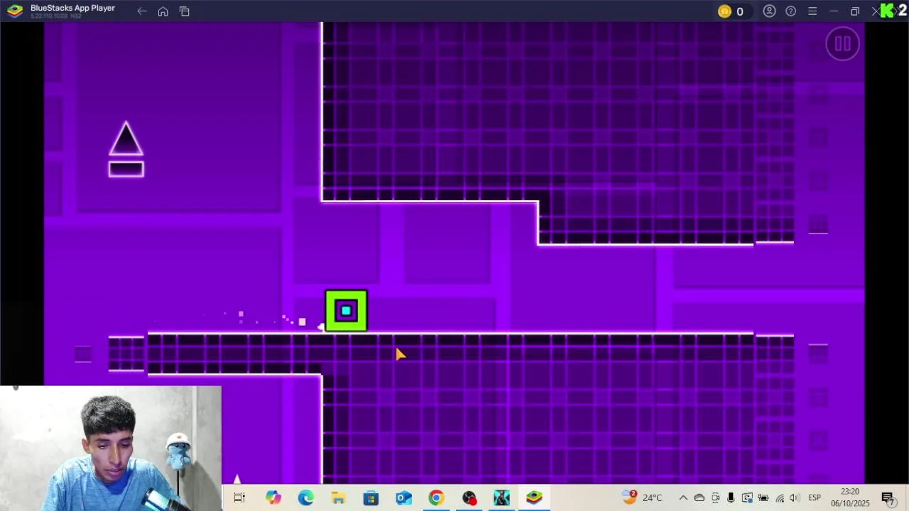The height and width of the screenshot is (511, 909).
Task: Click the BlueStacks logo in title bar
Action: 15,11
